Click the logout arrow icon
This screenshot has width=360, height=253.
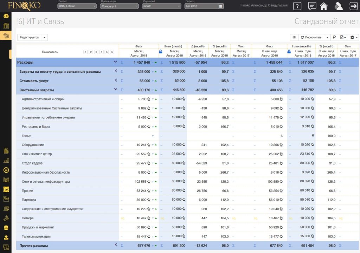[353, 6]
